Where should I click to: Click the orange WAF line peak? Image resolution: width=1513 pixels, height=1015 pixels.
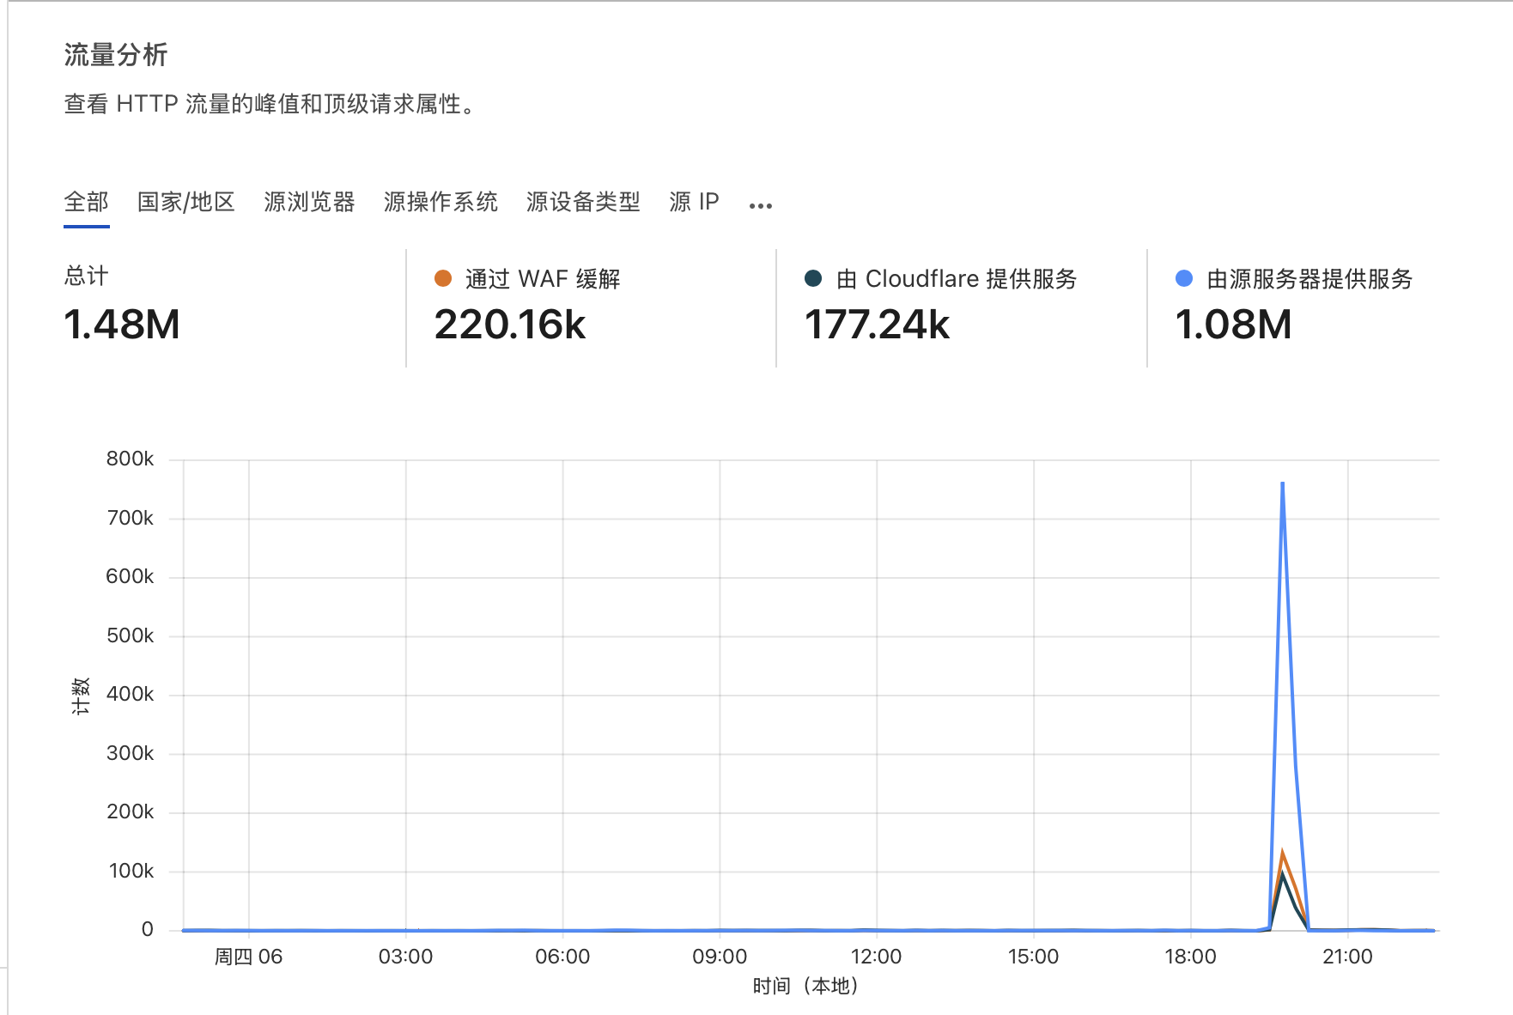(1282, 853)
